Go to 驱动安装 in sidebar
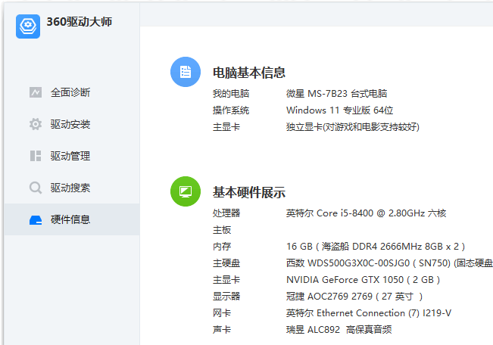Screen dimensions: 493x345 (x=72, y=124)
